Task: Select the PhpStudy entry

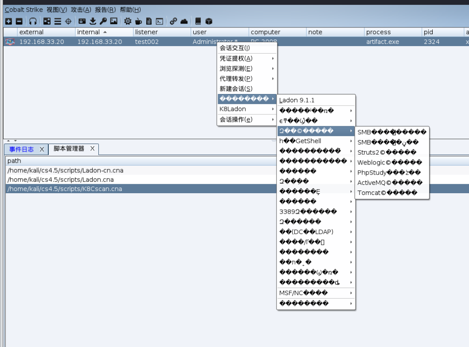Action: point(392,172)
